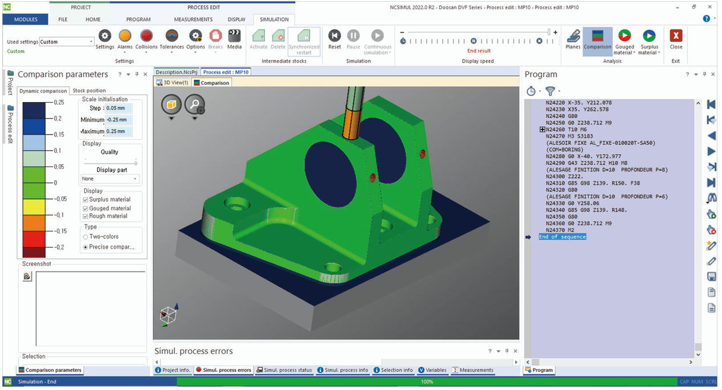Screen dimensions: 722x390
Task: Select the Two-colors radio option
Action: click(85, 237)
